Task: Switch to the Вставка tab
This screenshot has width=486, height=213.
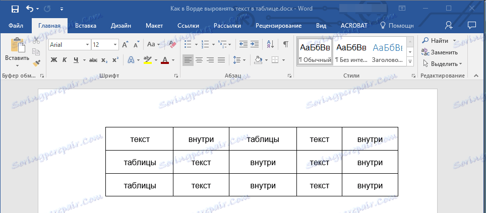Action: pos(86,26)
